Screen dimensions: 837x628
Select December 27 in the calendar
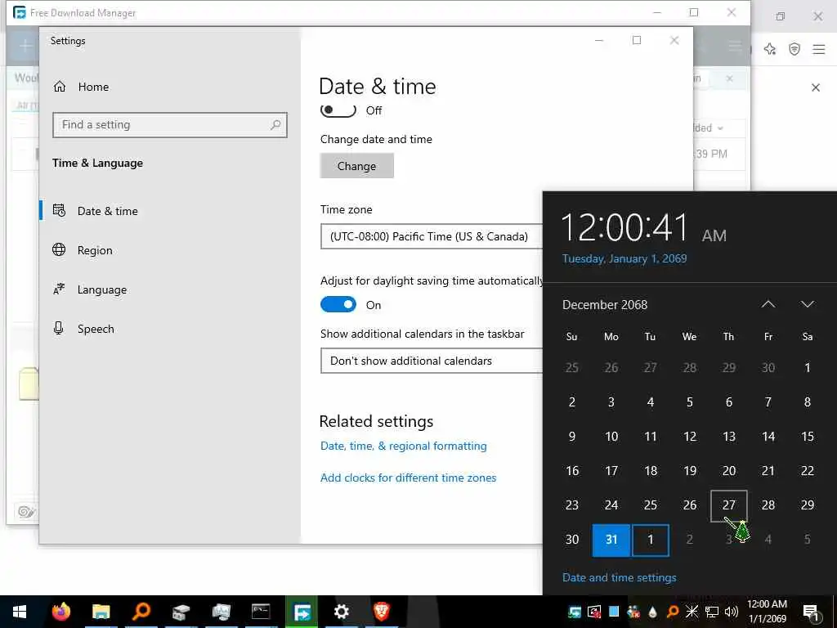pos(728,505)
